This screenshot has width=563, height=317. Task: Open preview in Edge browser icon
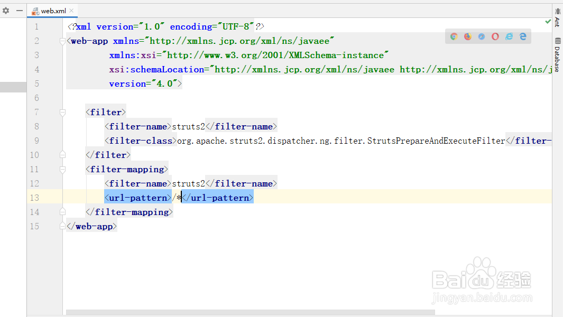pyautogui.click(x=523, y=36)
